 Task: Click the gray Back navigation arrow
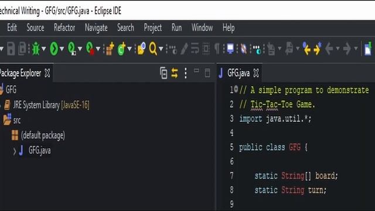point(329,49)
